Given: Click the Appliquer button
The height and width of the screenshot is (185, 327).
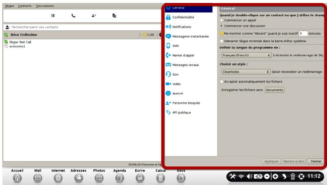Looking at the screenshot, I should click(271, 162).
